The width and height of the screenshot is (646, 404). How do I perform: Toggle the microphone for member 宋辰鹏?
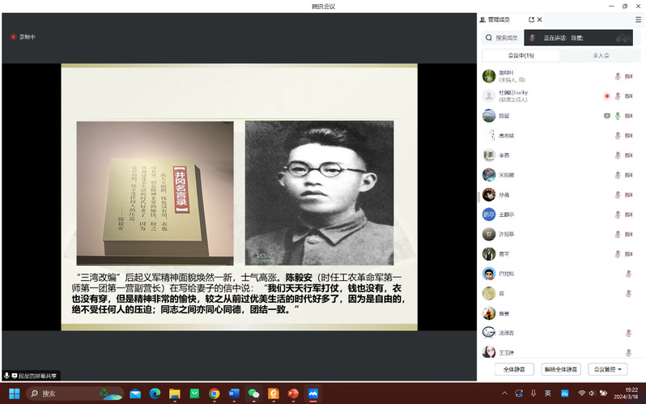tap(618, 175)
